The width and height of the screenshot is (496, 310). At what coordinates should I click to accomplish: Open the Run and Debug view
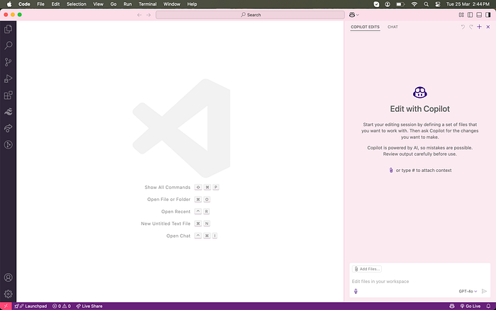[9, 79]
